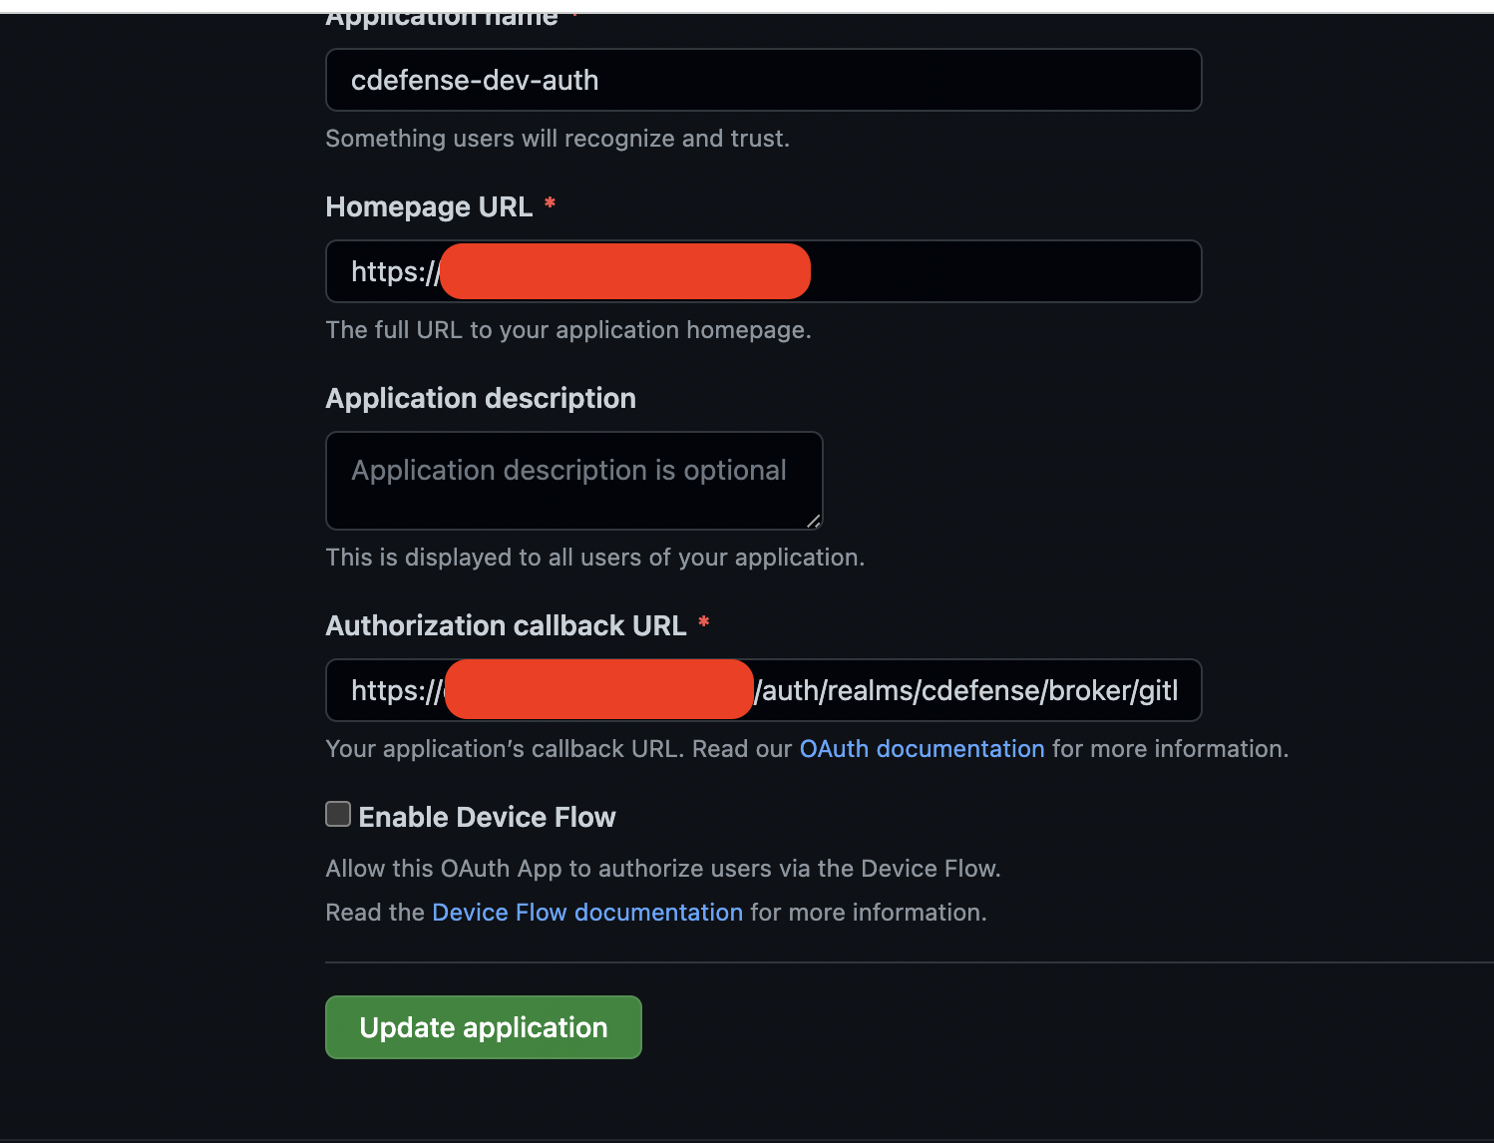1494x1143 pixels.
Task: Open the Device Flow documentation link
Action: (586, 913)
